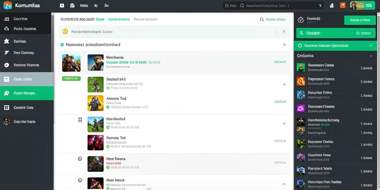Open the yellow-background armored character thumbnail

point(95,103)
